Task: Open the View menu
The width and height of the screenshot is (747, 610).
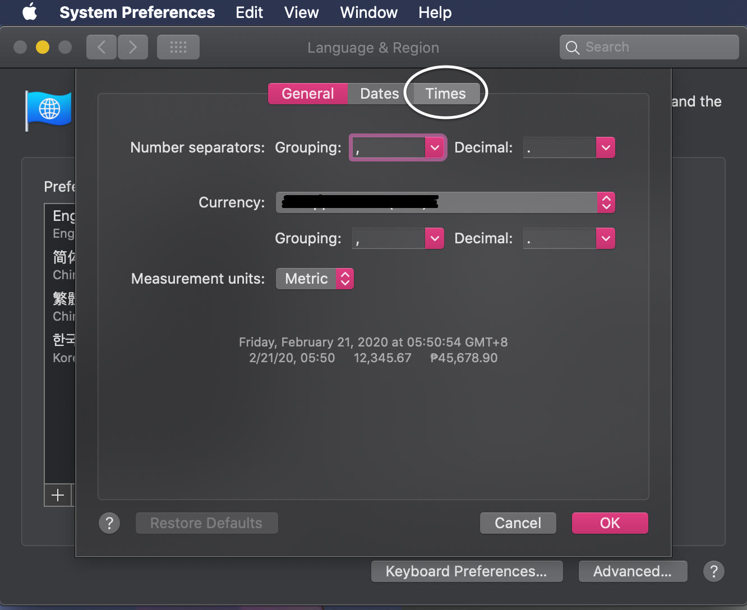Action: click(301, 12)
